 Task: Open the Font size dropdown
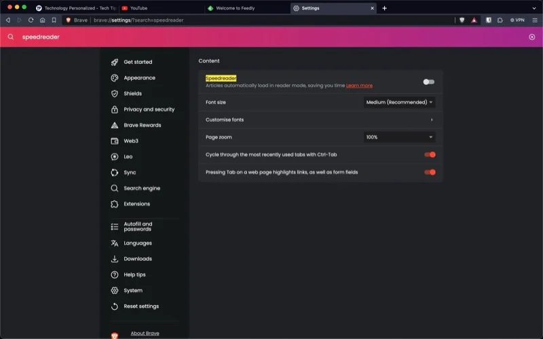click(399, 103)
